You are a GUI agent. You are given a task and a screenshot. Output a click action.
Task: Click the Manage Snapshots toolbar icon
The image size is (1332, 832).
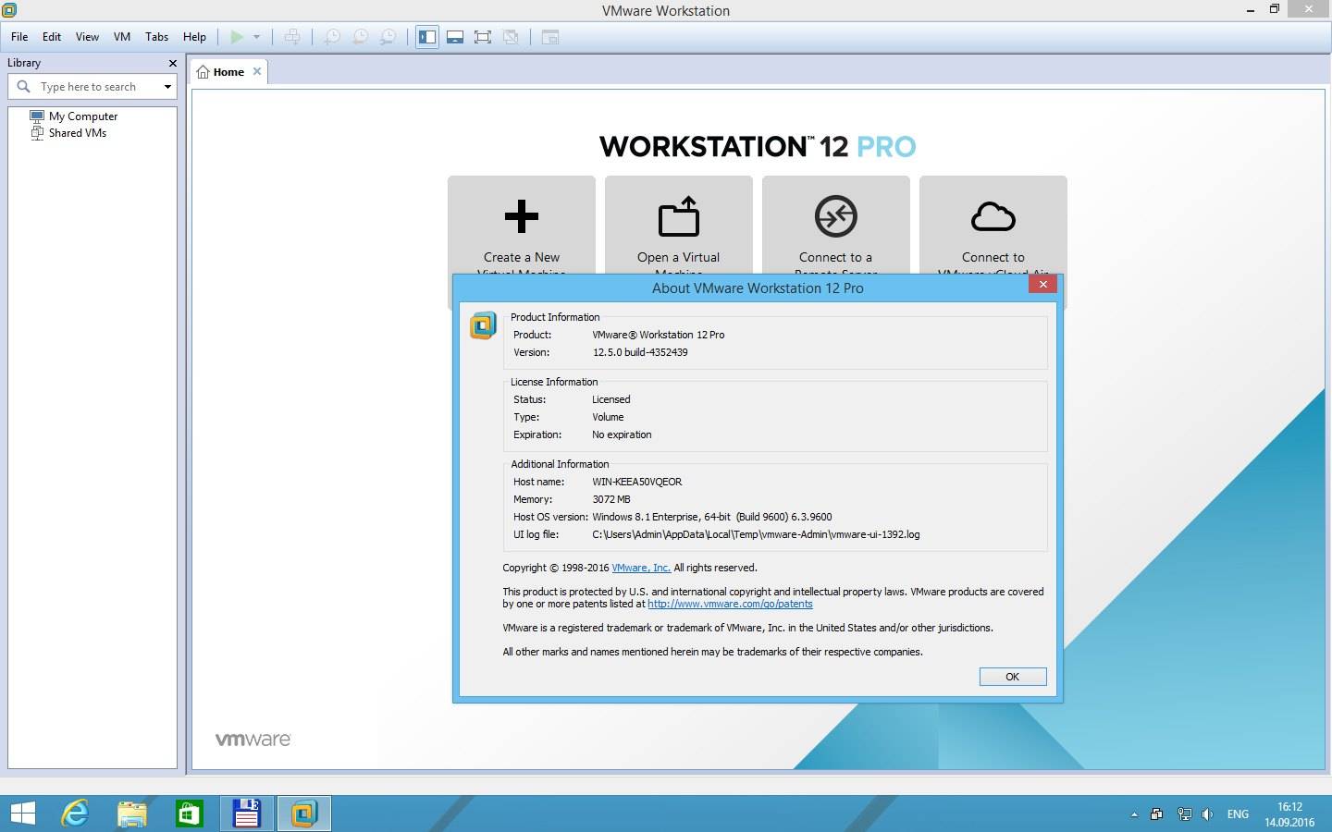pyautogui.click(x=388, y=37)
